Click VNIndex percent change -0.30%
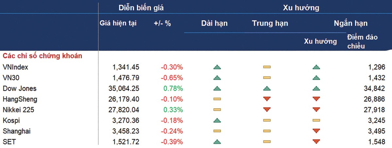 pos(171,67)
